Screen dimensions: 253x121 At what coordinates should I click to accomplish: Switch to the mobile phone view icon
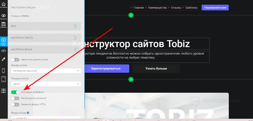coord(4,71)
